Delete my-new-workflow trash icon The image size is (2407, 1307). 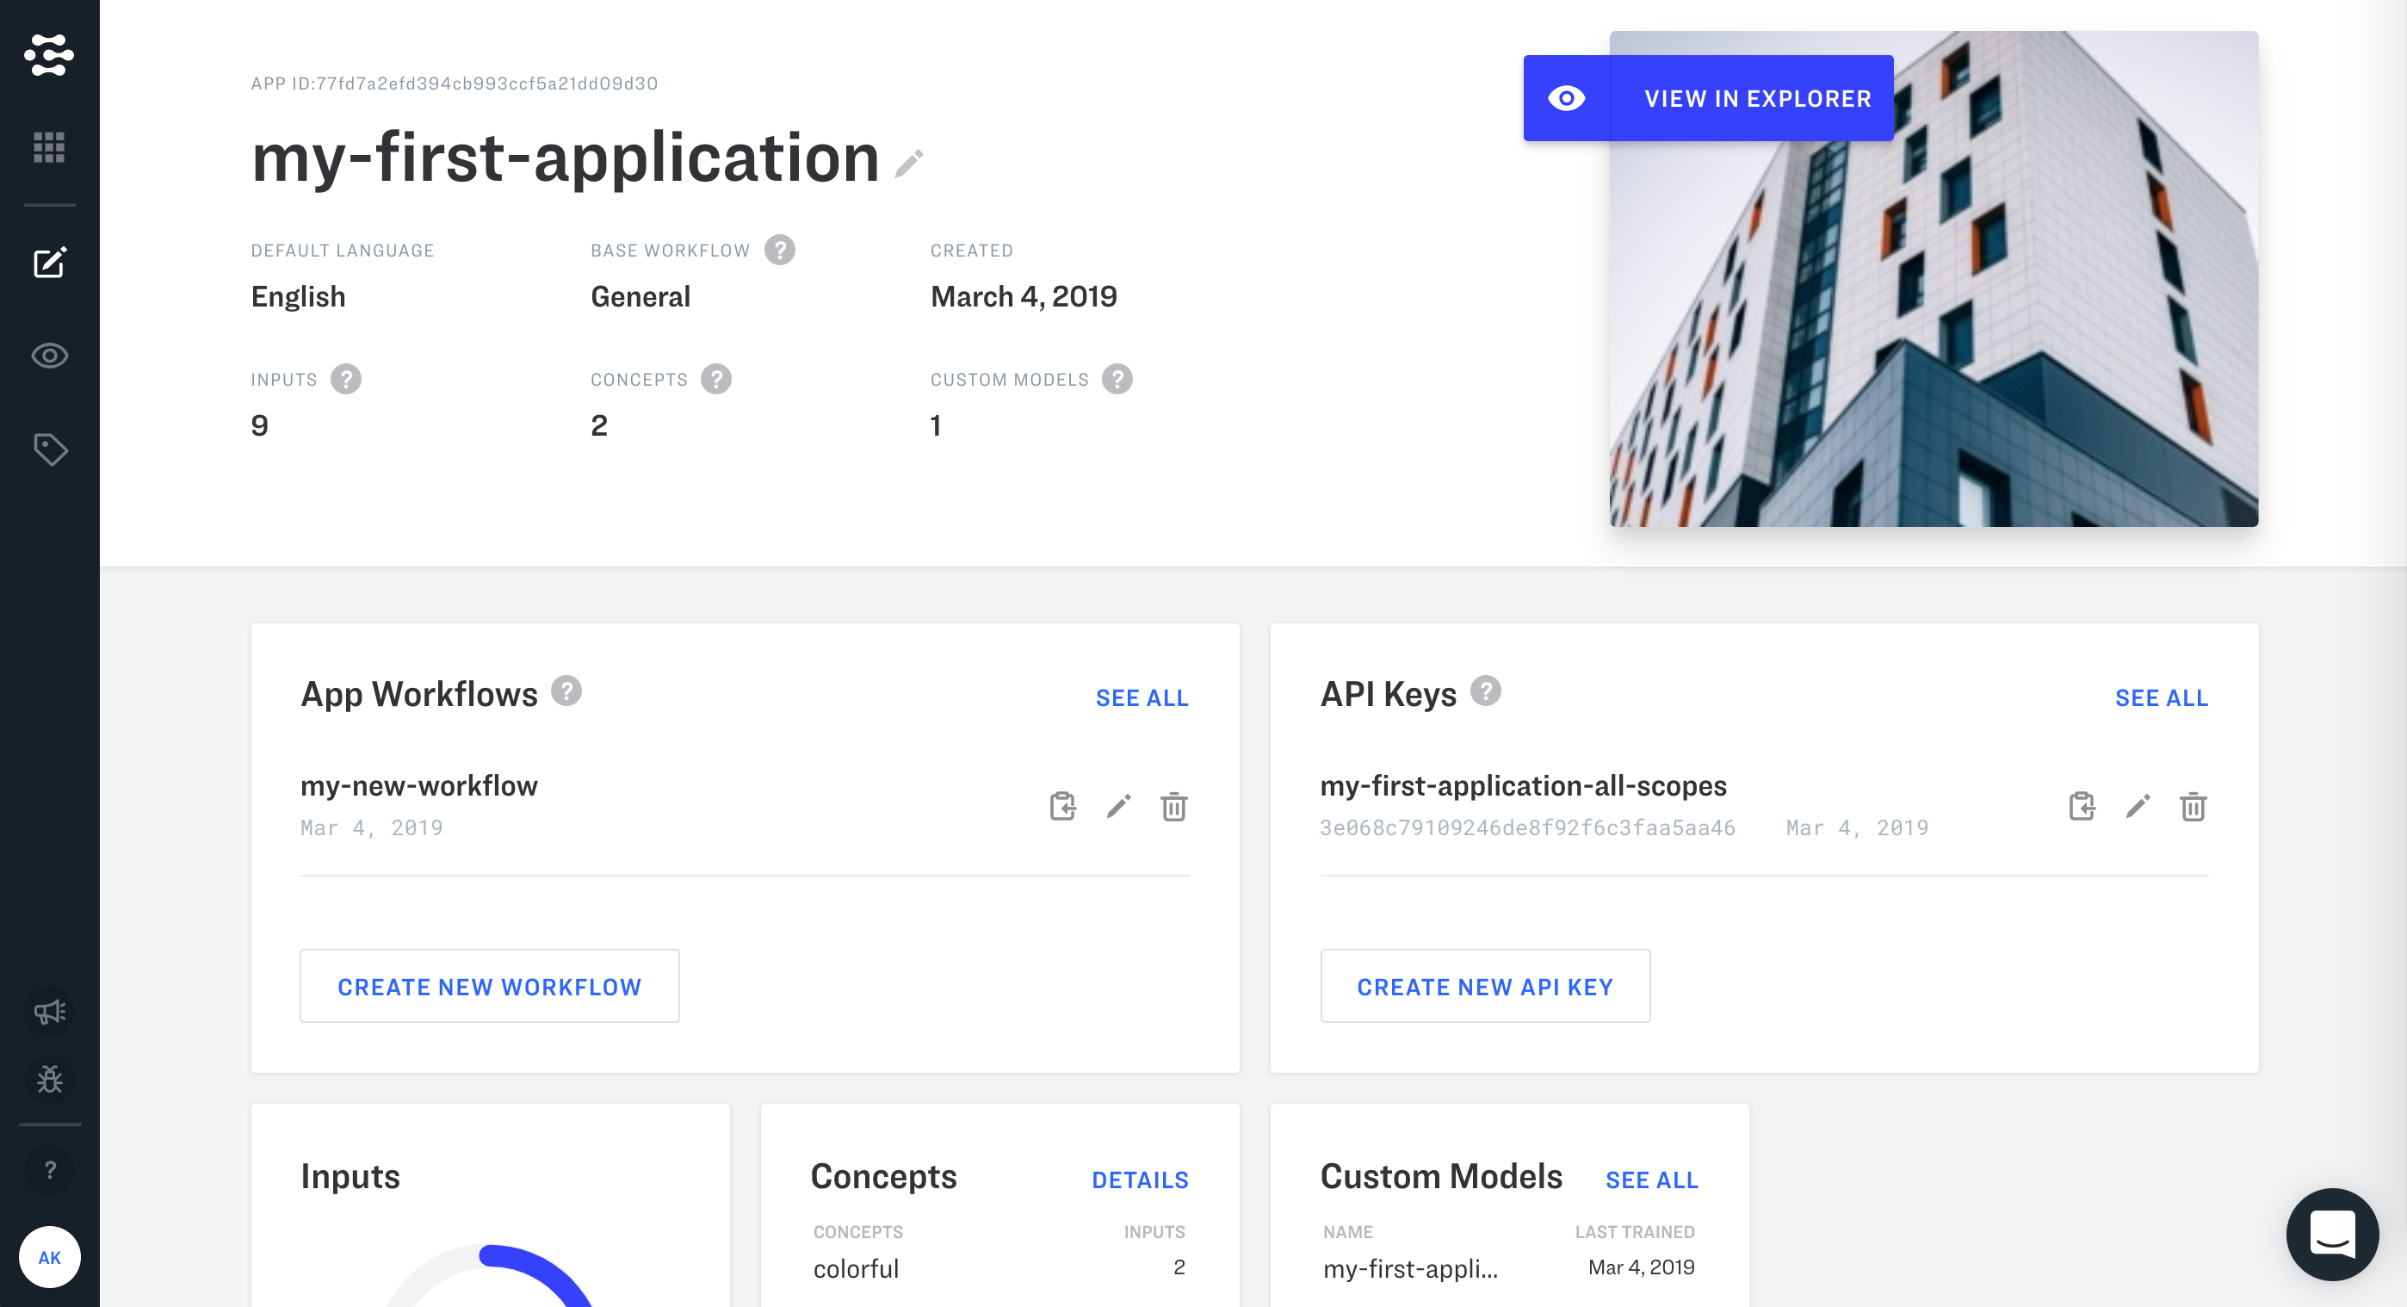(x=1173, y=805)
